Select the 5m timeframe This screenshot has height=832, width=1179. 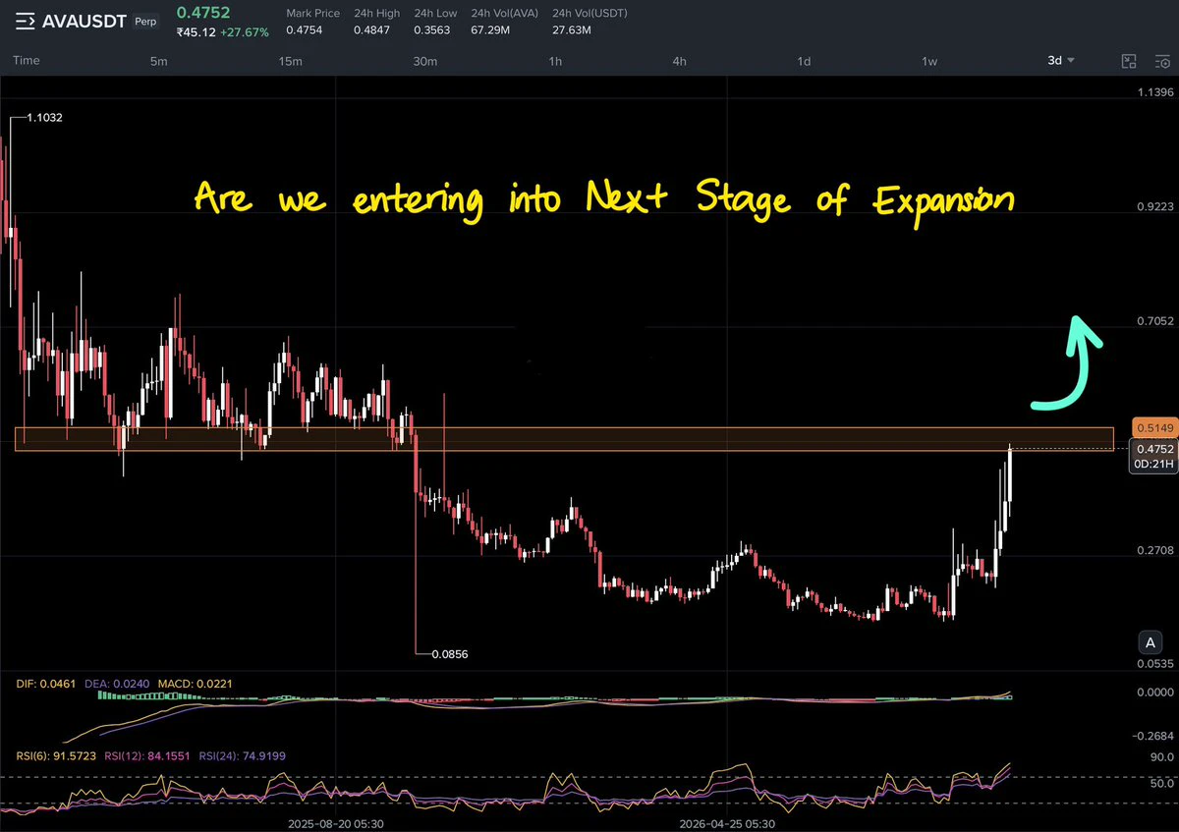158,61
